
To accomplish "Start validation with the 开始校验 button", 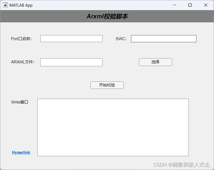I will pyautogui.click(x=107, y=85).
